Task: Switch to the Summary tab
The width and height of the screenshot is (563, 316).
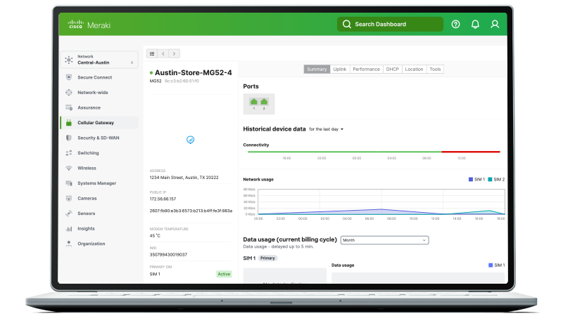Action: click(x=317, y=69)
